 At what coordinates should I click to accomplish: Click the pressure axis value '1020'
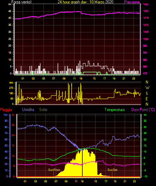click(146, 11)
